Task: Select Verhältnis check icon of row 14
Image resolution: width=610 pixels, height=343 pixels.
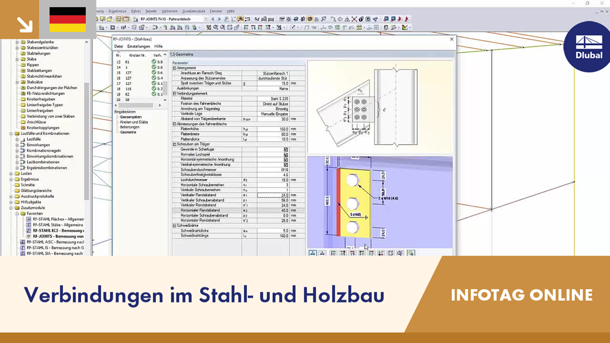Action: tap(154, 67)
